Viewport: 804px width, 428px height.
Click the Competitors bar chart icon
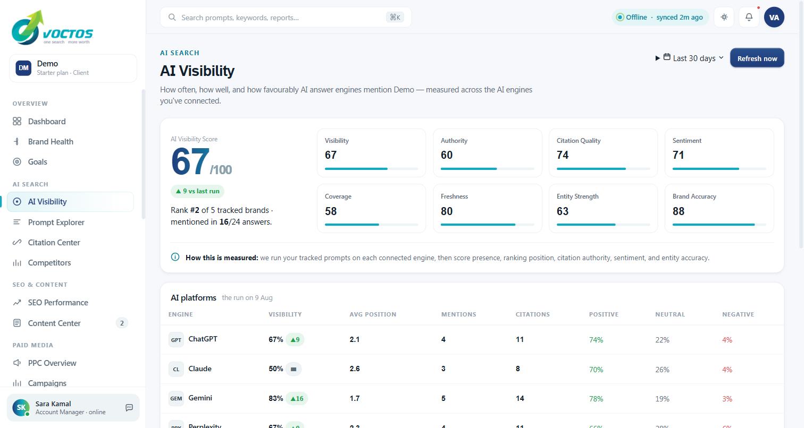17,263
